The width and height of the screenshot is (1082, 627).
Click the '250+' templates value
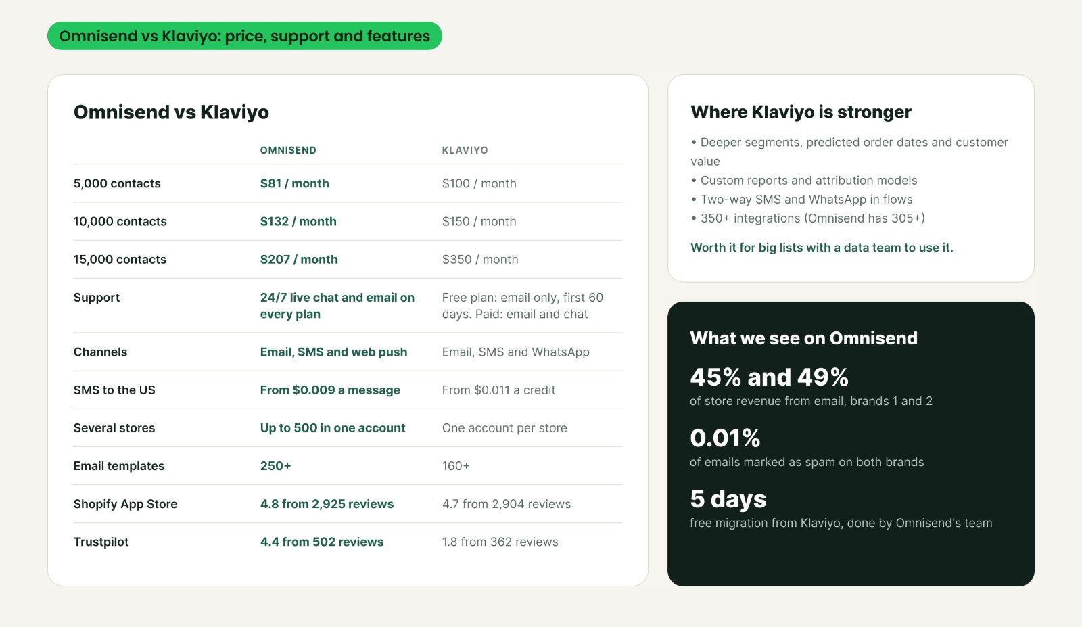(x=275, y=466)
